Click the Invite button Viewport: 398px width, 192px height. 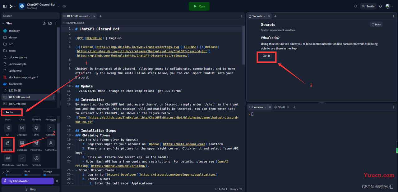point(368,6)
